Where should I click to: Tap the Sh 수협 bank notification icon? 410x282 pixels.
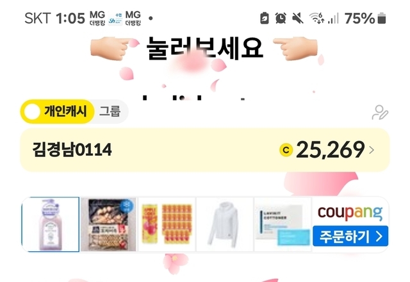click(x=115, y=19)
